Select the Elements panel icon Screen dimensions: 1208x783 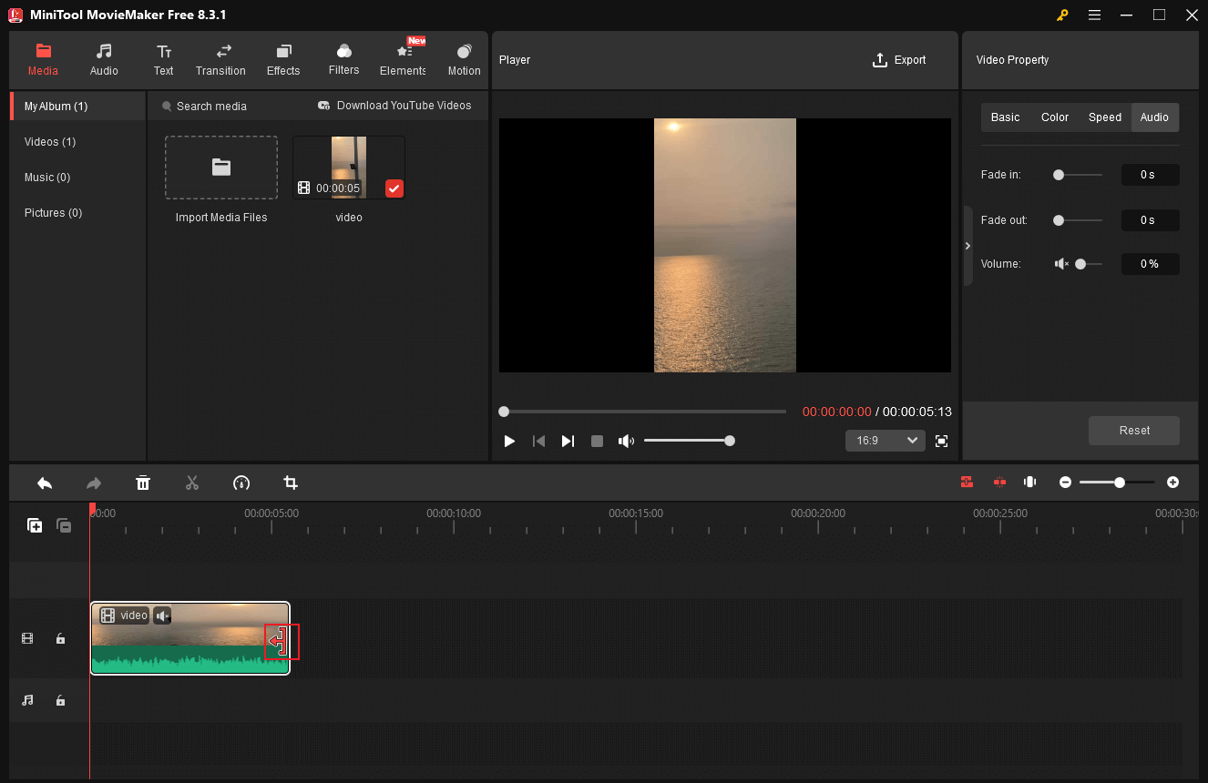[x=402, y=59]
